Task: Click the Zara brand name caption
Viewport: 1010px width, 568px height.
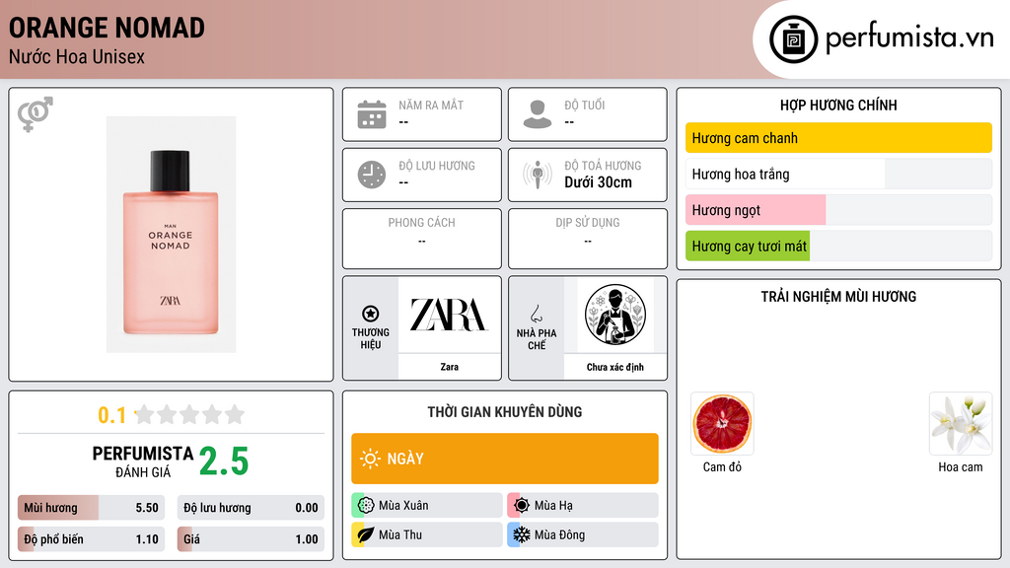Action: pos(449,367)
